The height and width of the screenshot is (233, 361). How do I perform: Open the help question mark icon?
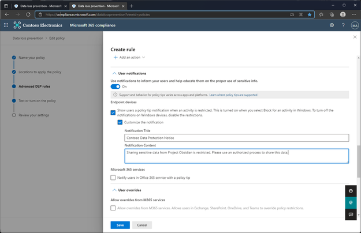pos(343,25)
